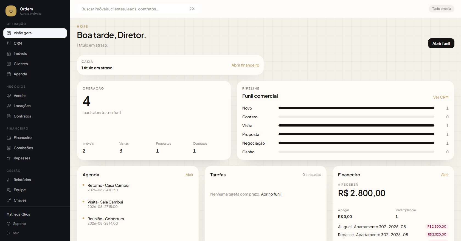Click the Matheus · Ziros user name

pyautogui.click(x=18, y=214)
